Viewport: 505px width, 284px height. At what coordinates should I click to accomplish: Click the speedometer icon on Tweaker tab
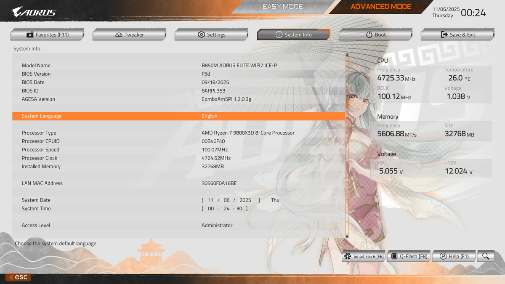119,35
